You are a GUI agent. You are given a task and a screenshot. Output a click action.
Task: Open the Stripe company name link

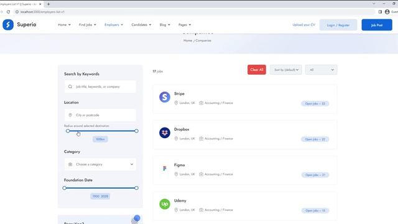tap(179, 93)
